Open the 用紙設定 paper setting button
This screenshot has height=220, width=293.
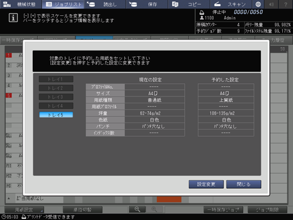(x=24, y=210)
